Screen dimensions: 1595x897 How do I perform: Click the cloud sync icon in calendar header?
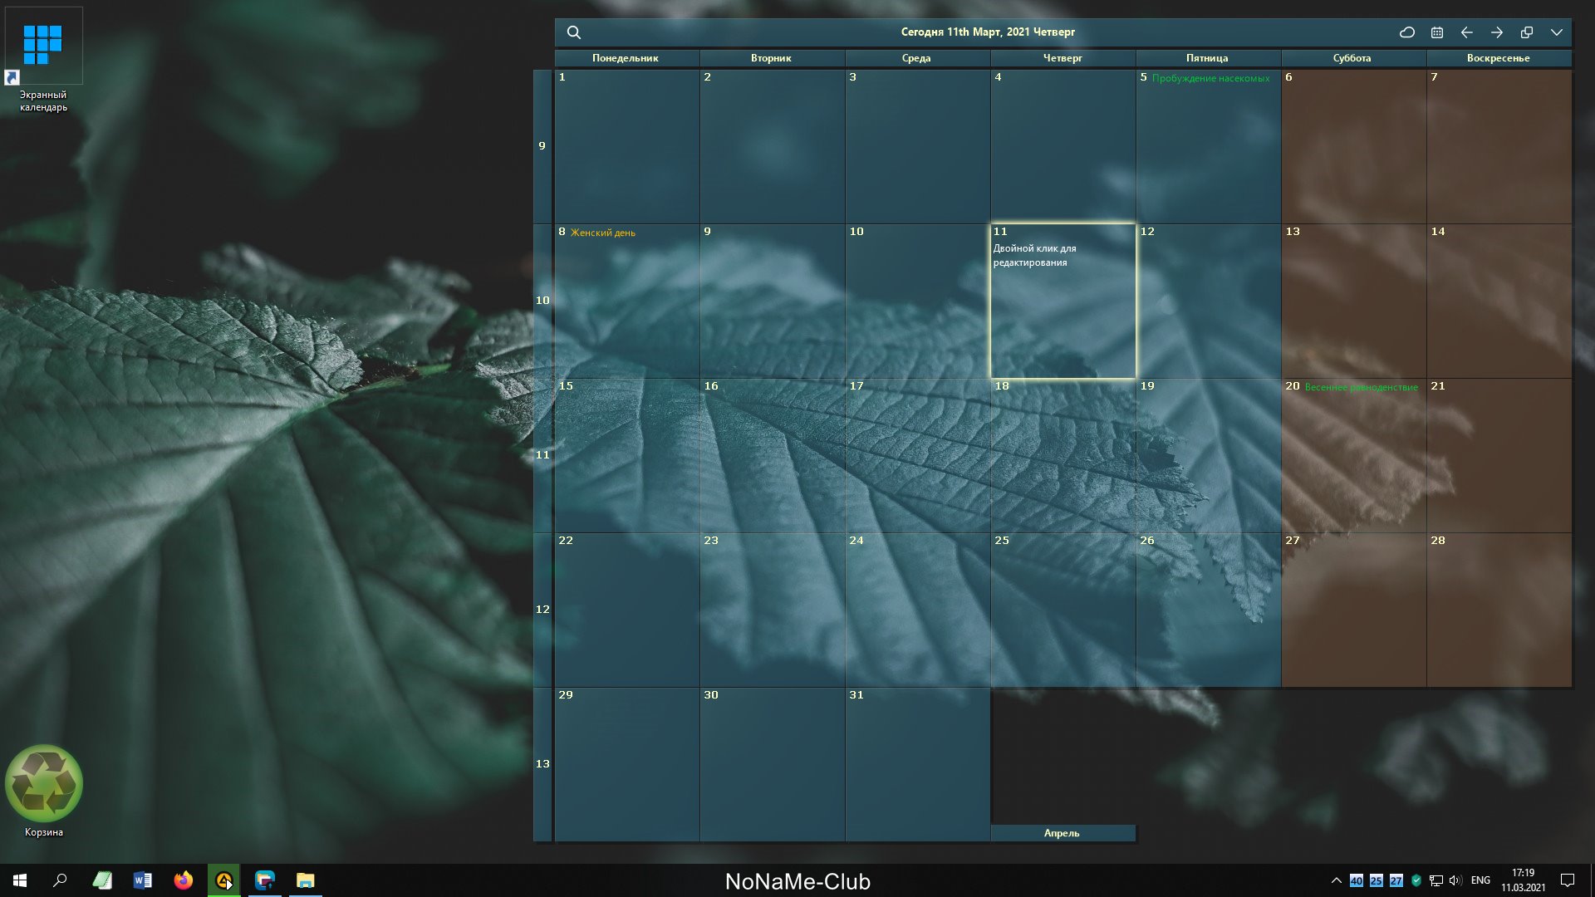click(x=1407, y=32)
